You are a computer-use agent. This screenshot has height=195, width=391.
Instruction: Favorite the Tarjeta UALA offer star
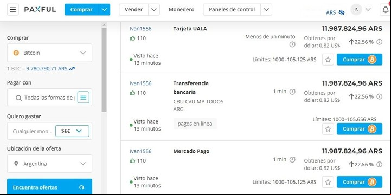pyautogui.click(x=328, y=60)
